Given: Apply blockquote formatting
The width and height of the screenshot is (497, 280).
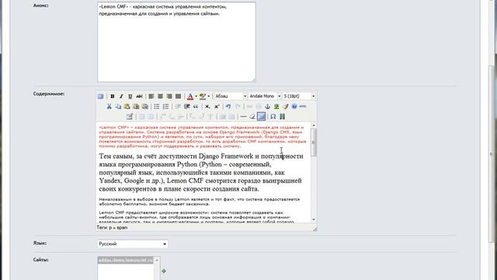Looking at the screenshot, I should 196,107.
